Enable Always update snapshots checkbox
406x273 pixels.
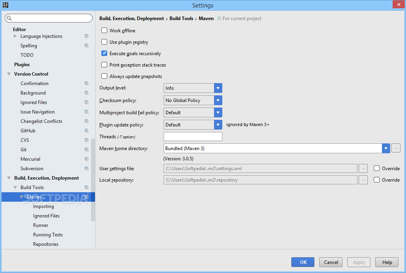click(104, 76)
